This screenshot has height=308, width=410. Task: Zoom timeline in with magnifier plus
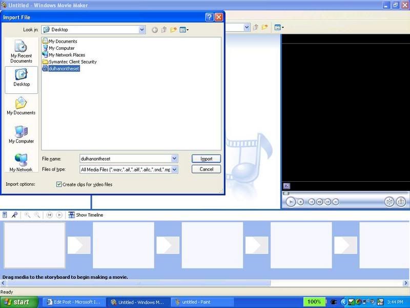[27, 215]
